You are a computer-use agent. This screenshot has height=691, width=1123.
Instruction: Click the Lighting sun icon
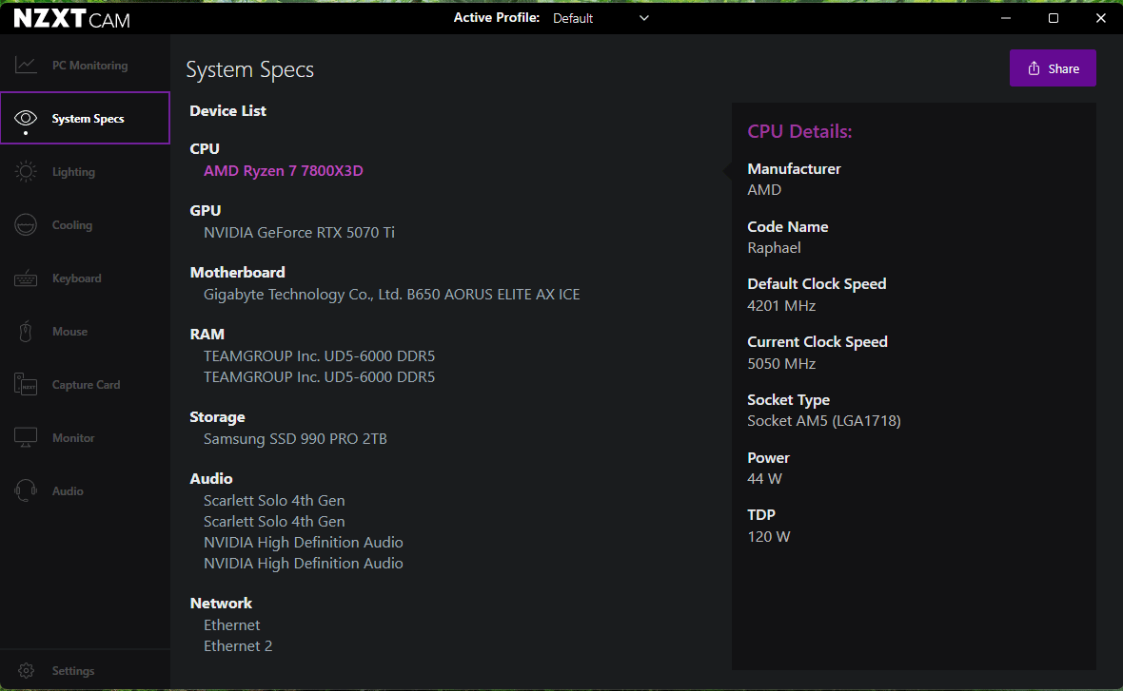point(26,172)
